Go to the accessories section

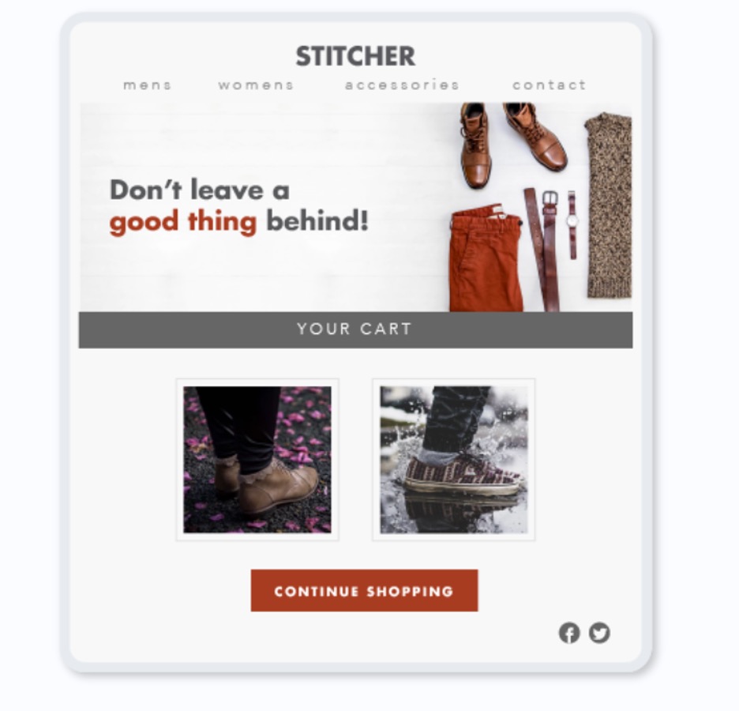(x=402, y=85)
